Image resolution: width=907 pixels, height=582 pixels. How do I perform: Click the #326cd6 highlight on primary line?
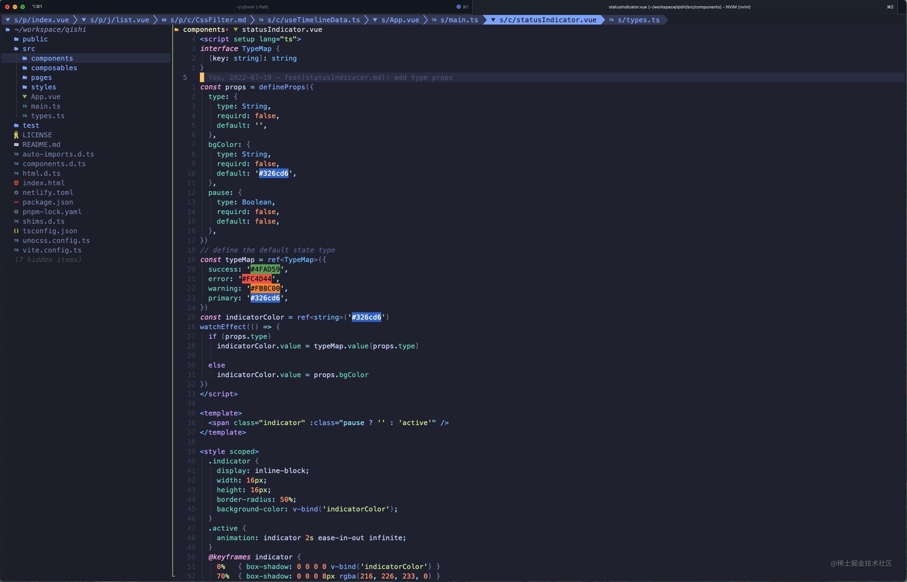265,298
